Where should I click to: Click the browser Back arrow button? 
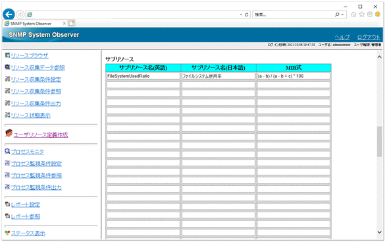pos(9,15)
